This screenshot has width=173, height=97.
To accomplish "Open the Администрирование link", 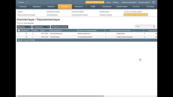I will [129, 2].
